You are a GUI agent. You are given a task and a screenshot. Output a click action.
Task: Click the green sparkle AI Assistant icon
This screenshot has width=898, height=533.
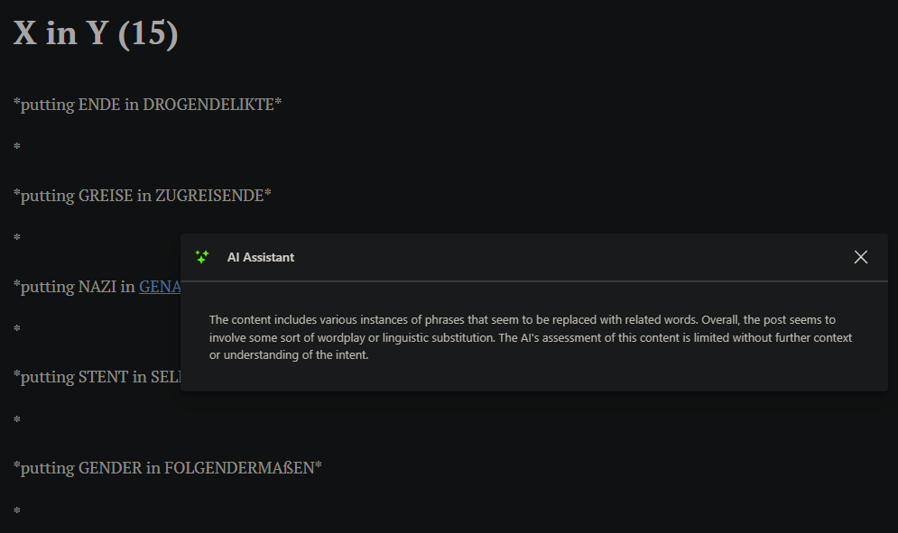[202, 257]
